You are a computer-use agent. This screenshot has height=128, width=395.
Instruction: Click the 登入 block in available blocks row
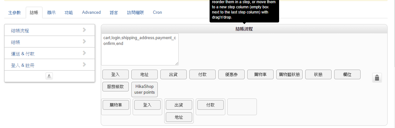tap(116, 74)
